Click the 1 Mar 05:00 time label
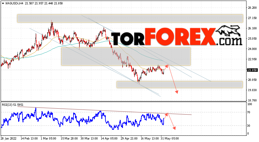 point(48,139)
